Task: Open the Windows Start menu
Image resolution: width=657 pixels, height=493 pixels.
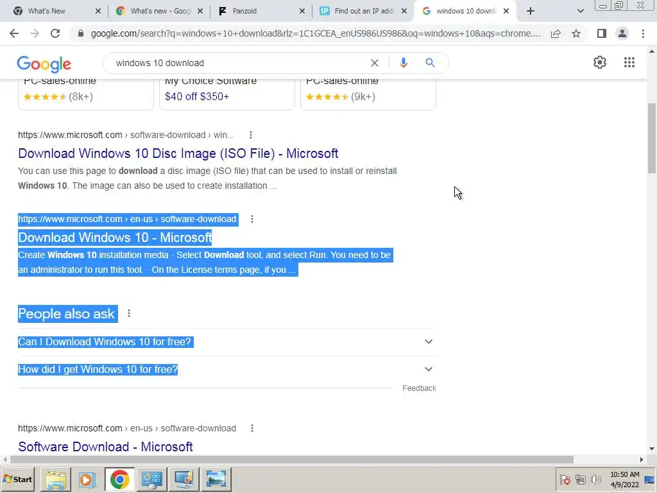Action: click(x=17, y=479)
